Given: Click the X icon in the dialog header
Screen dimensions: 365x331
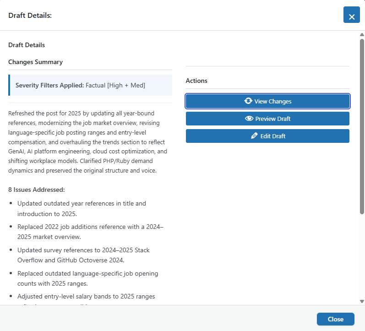Looking at the screenshot, I should pos(352,16).
